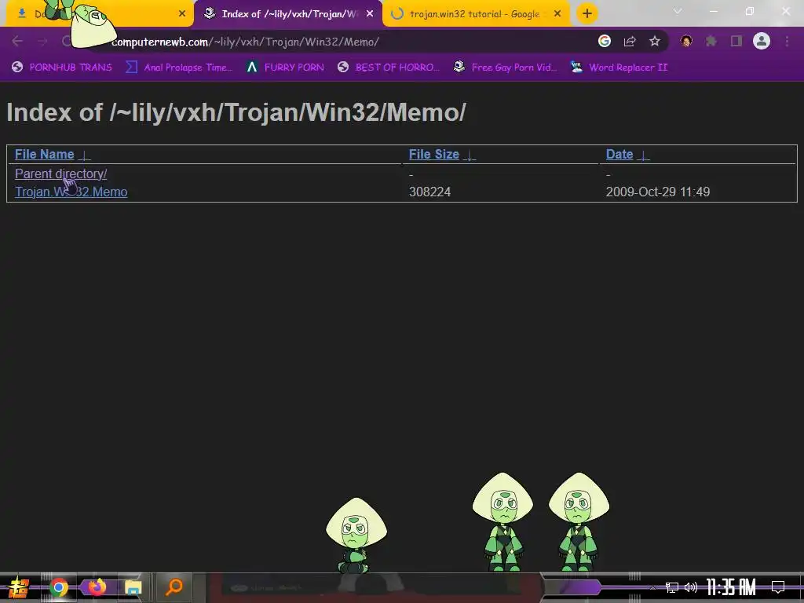Click the File Name sort arrow
This screenshot has height=603, width=804.
[85, 155]
